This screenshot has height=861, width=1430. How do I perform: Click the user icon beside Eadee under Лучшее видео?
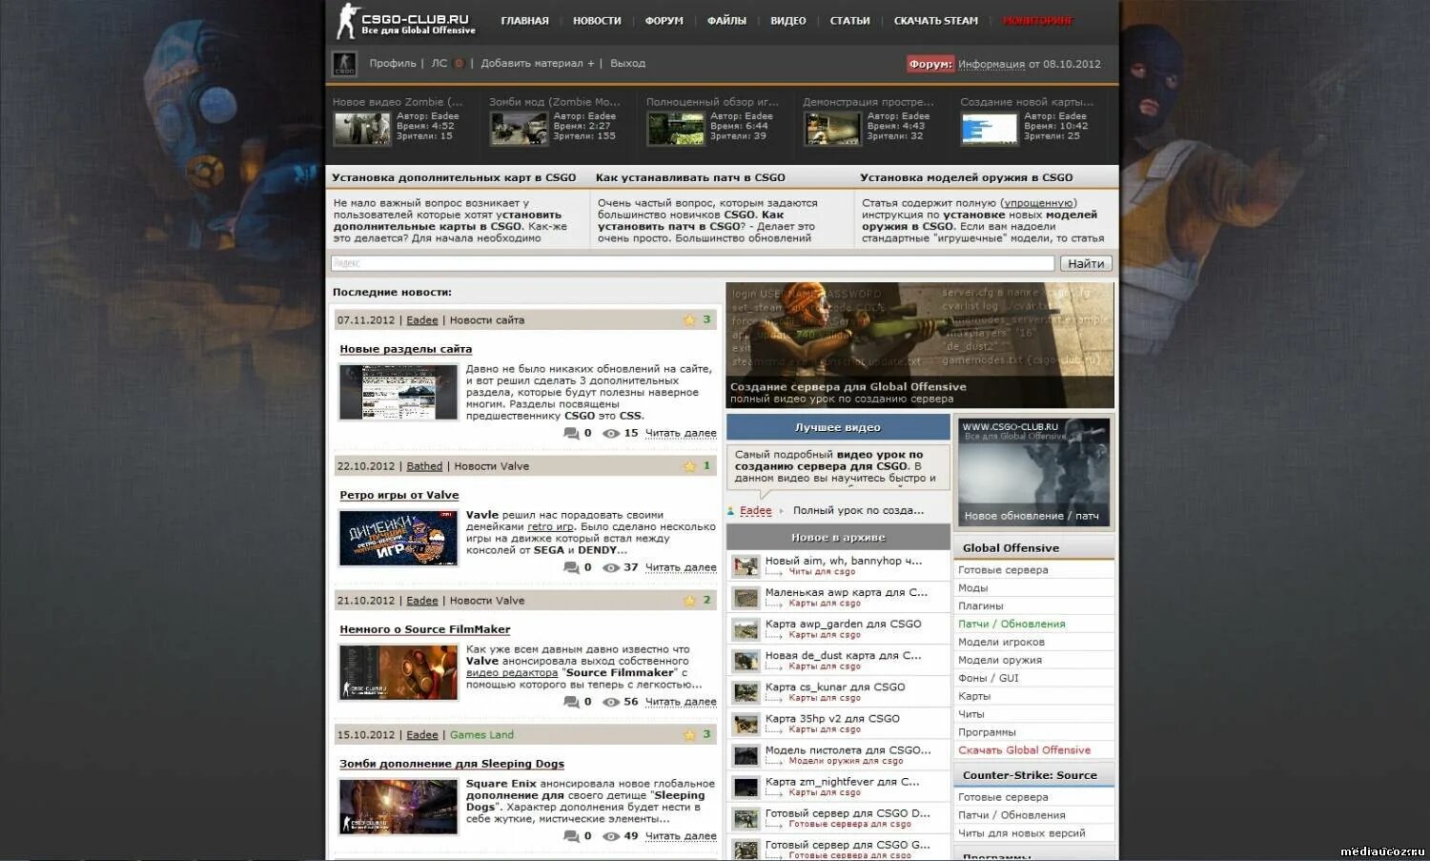point(729,510)
